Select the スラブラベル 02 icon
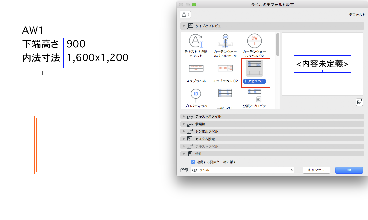This screenshot has height=220, width=368. pyautogui.click(x=225, y=73)
